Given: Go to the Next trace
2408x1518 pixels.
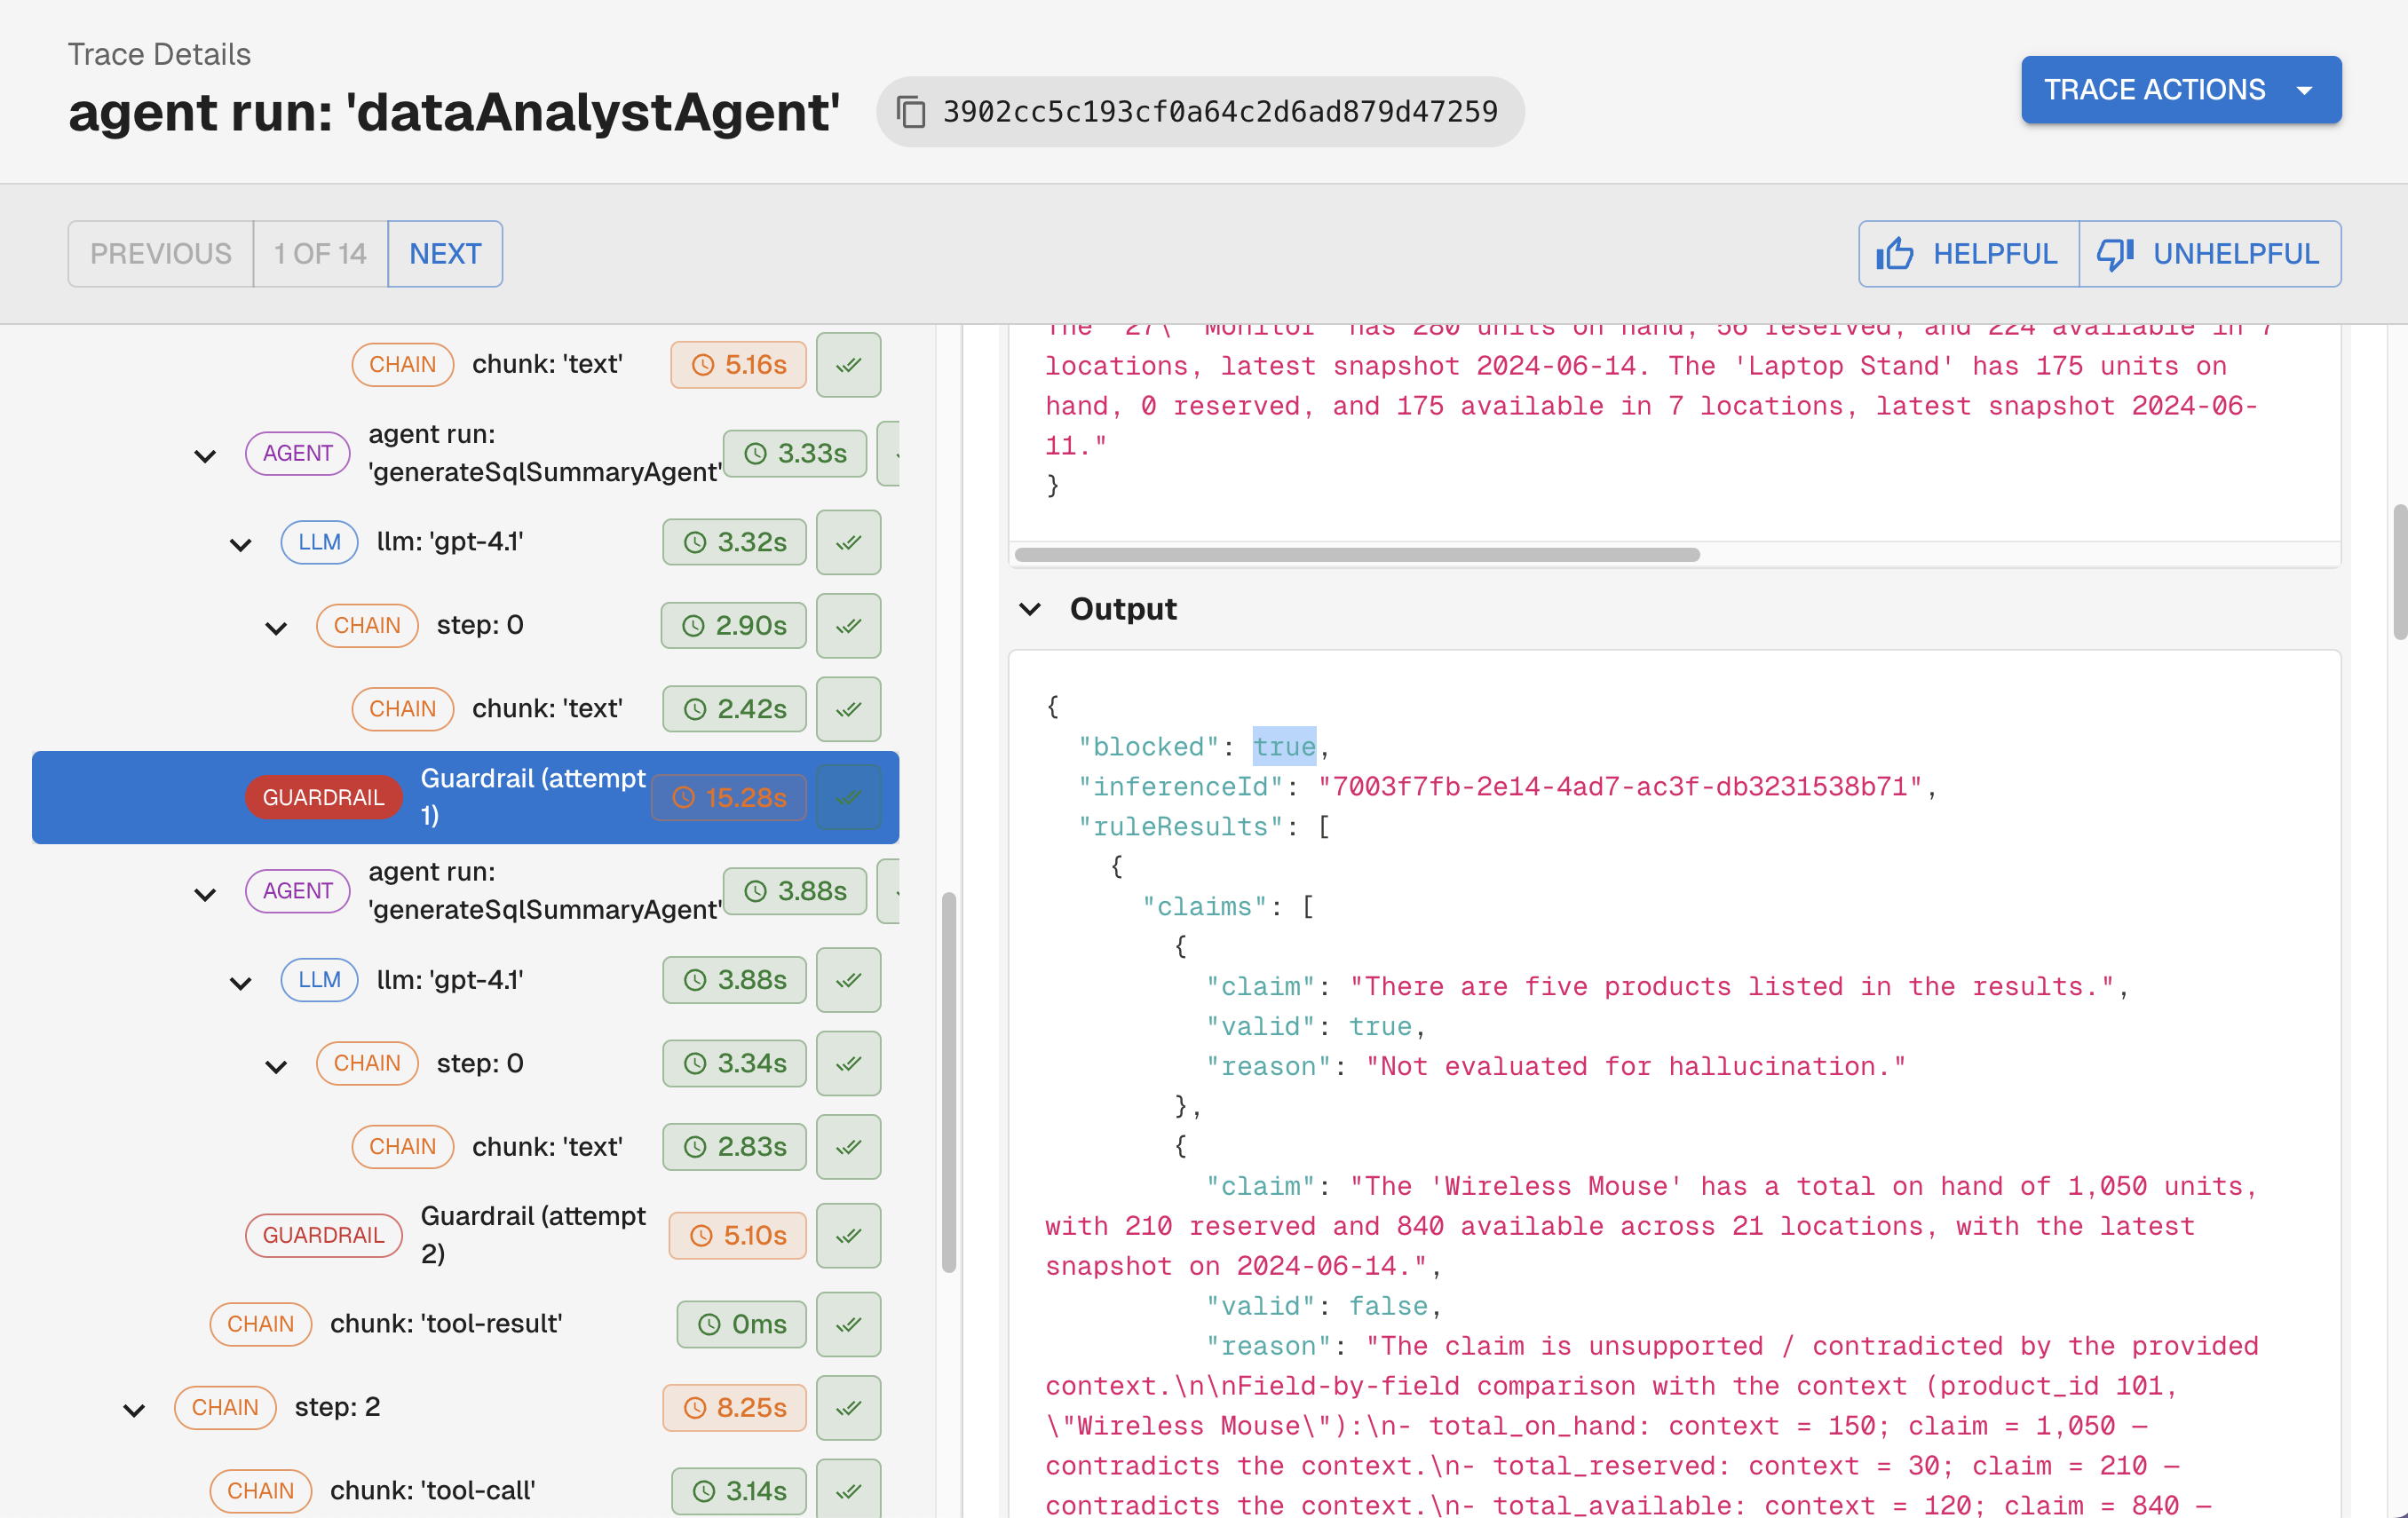Looking at the screenshot, I should coord(445,254).
